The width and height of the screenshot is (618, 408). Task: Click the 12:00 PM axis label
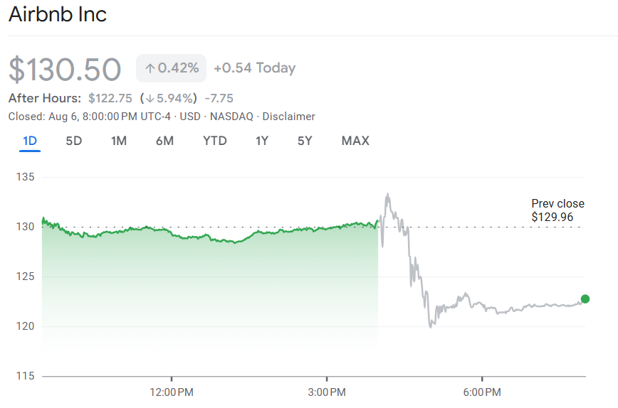(172, 392)
